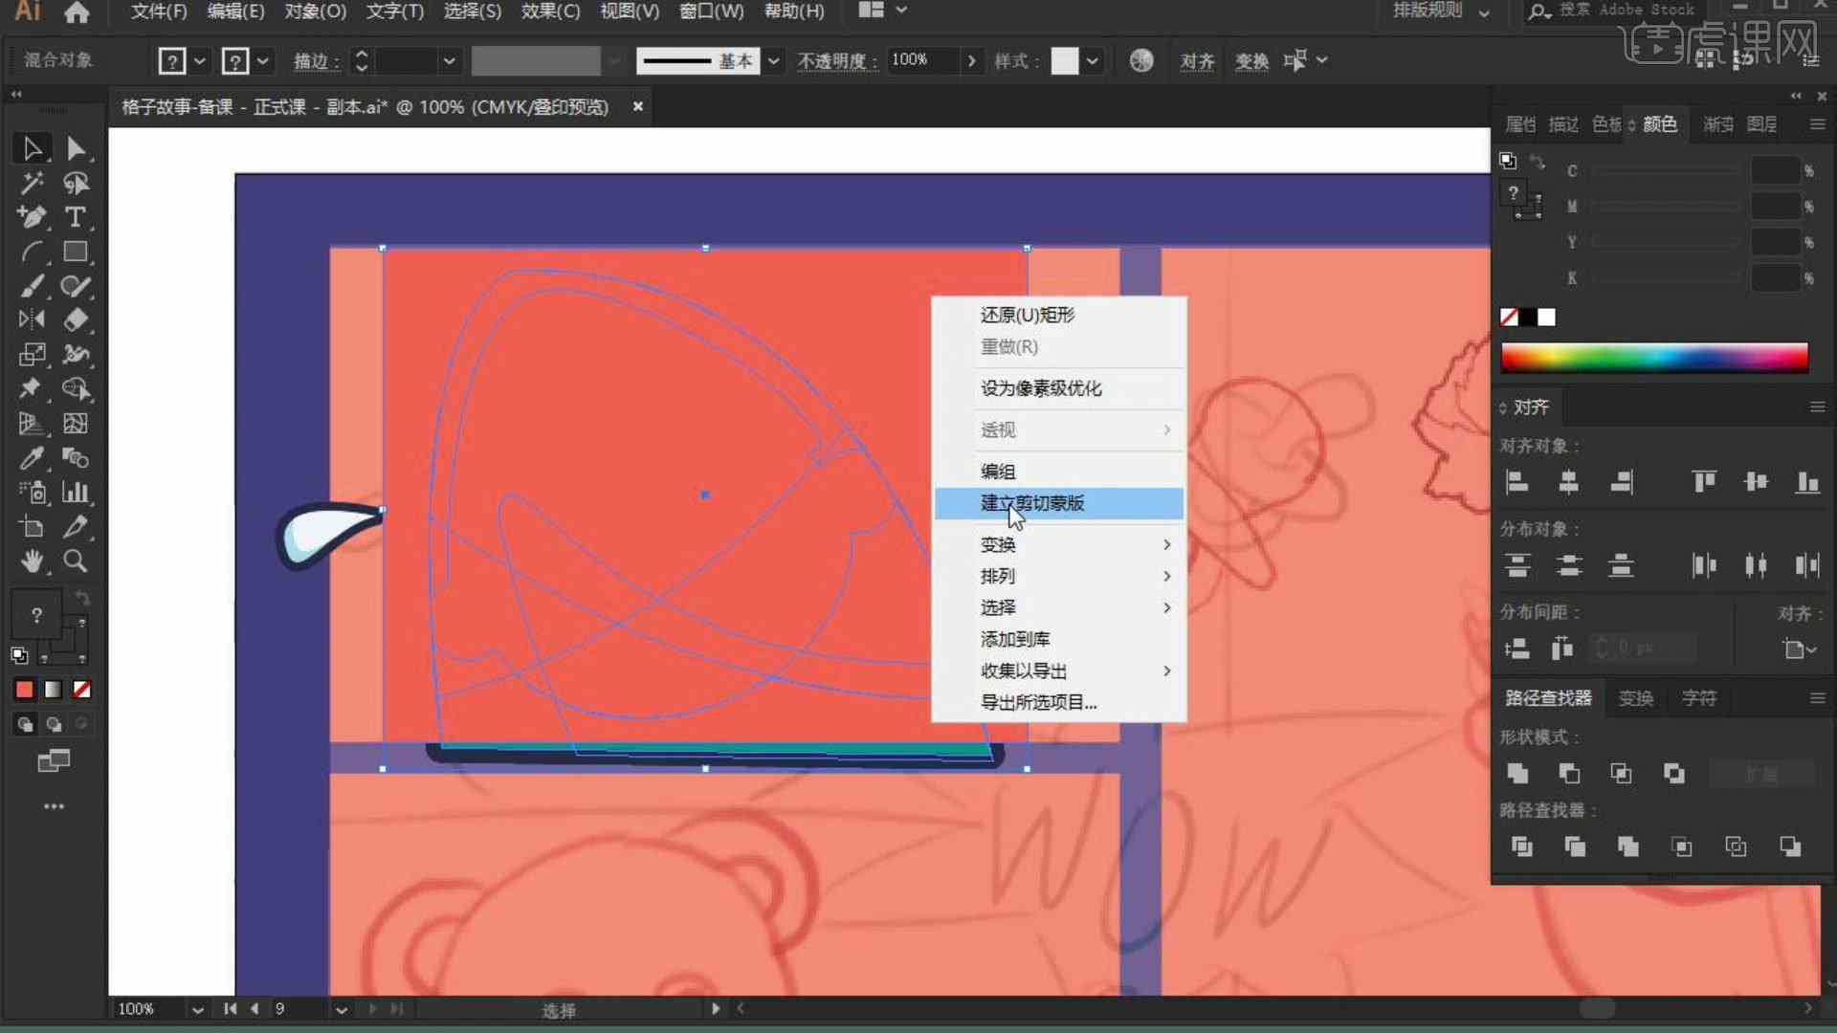The width and height of the screenshot is (1837, 1033).
Task: Choose 导出所选项目... in context menu
Action: [1058, 702]
